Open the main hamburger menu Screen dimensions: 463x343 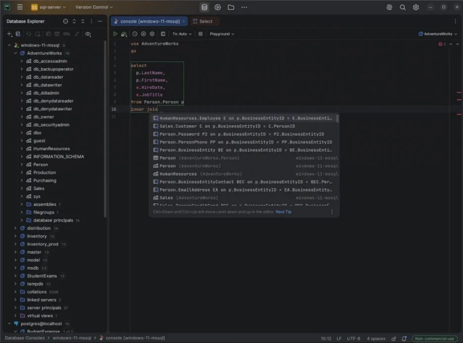coord(20,7)
